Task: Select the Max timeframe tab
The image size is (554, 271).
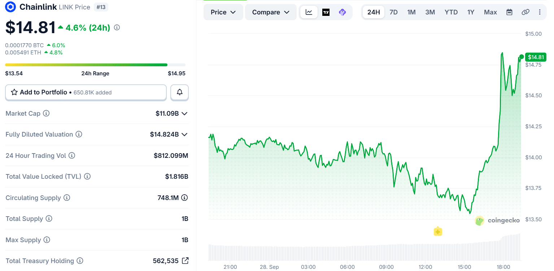Action: click(x=490, y=12)
